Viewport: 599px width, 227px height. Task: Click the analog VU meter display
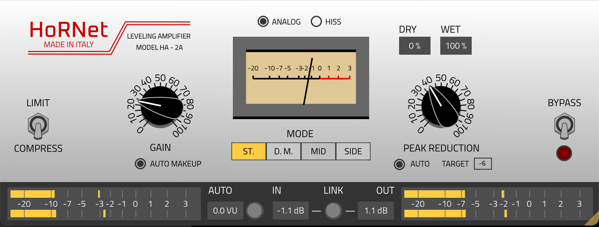[x=301, y=78]
